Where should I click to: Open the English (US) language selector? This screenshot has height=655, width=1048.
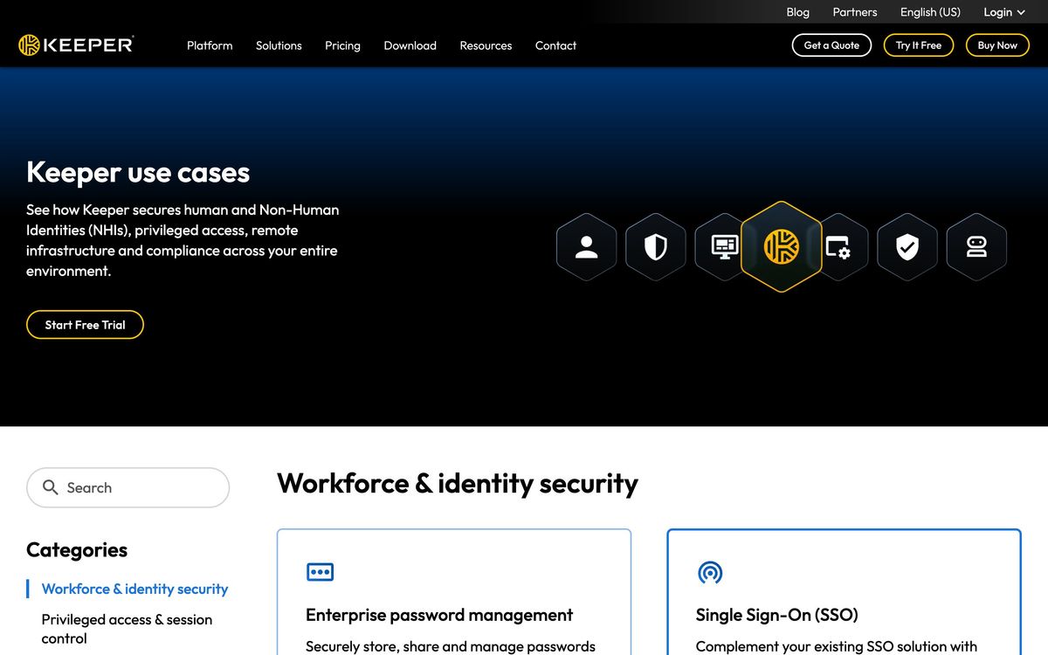tap(930, 12)
